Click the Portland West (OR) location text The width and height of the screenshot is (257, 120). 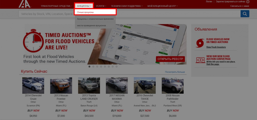tap(173, 106)
